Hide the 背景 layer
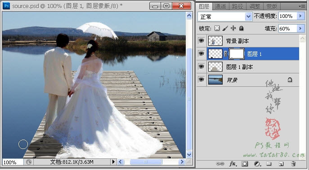 click(201, 80)
